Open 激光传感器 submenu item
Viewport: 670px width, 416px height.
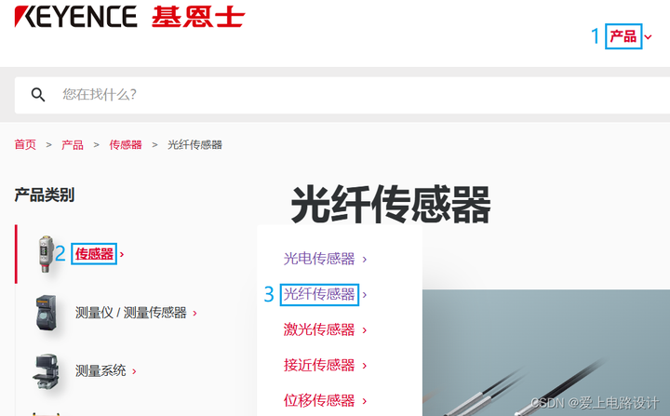point(319,329)
